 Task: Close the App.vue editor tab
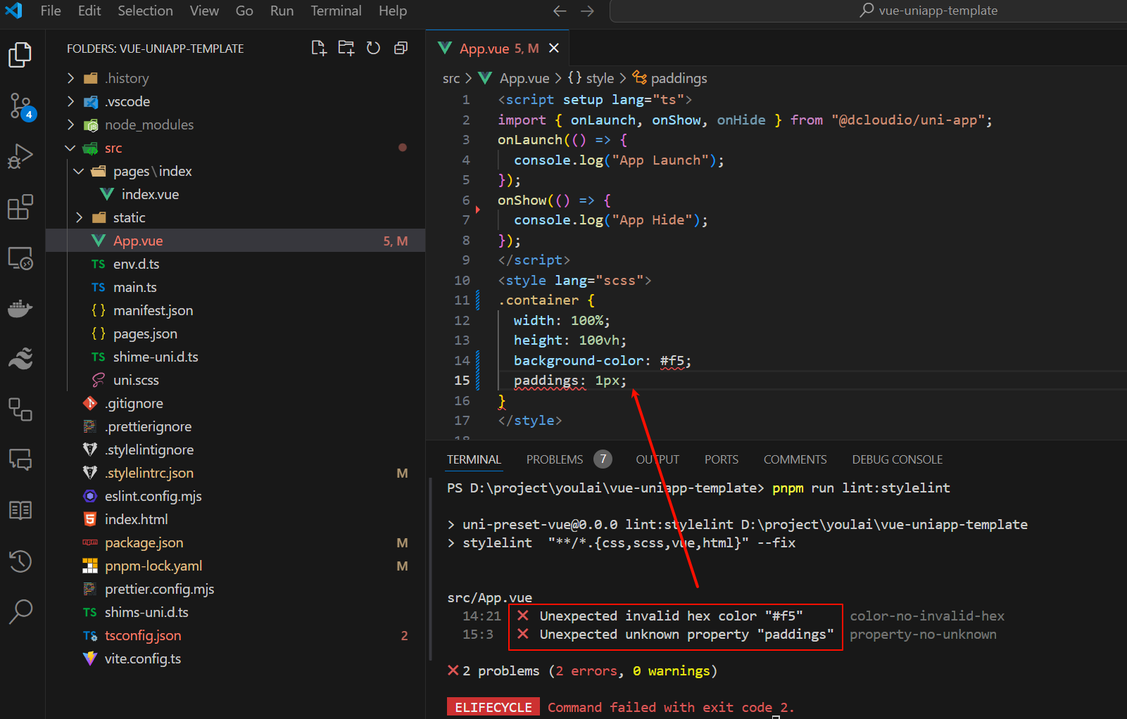coord(554,48)
